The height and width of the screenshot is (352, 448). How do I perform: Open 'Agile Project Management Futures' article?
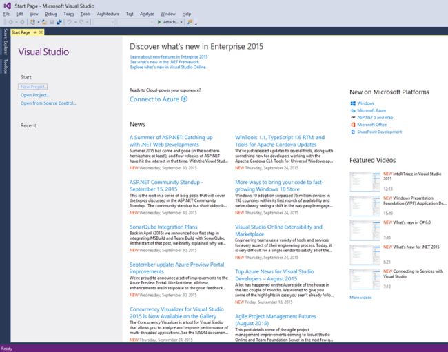[276, 320]
